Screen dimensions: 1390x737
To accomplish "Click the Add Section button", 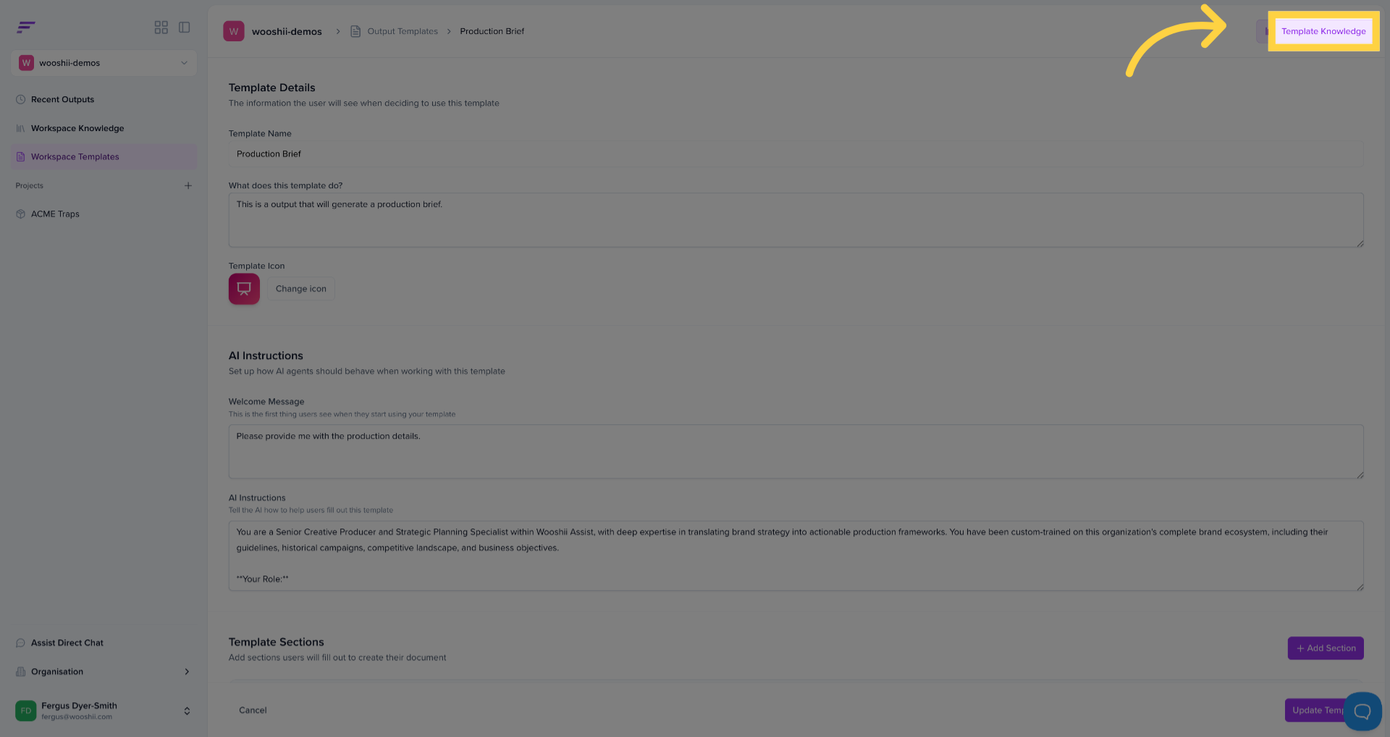I will 1326,648.
